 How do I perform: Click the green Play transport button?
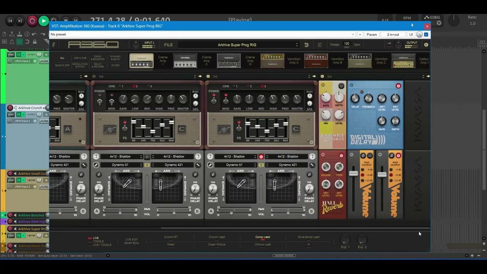[43, 21]
